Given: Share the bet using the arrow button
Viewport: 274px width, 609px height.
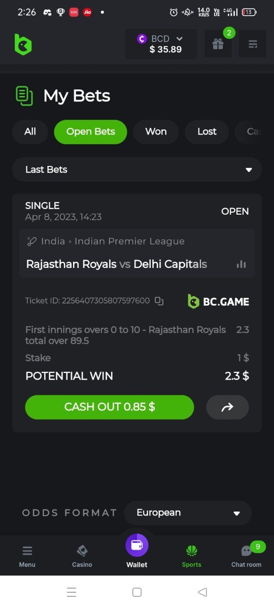Looking at the screenshot, I should pos(227,407).
